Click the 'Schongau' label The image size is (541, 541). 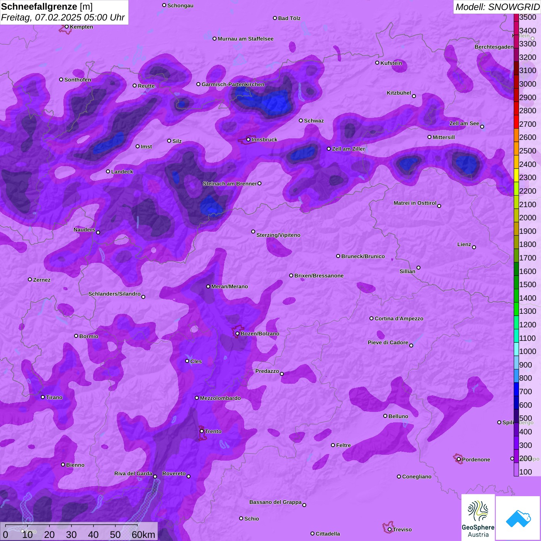(x=180, y=5)
